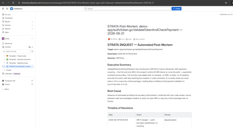Open Company hub in the sidebar
The image size is (233, 128).
click(x=10, y=81)
